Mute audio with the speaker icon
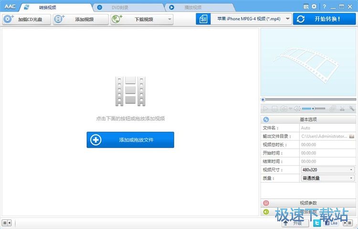This screenshot has width=358, height=229. [297, 109]
